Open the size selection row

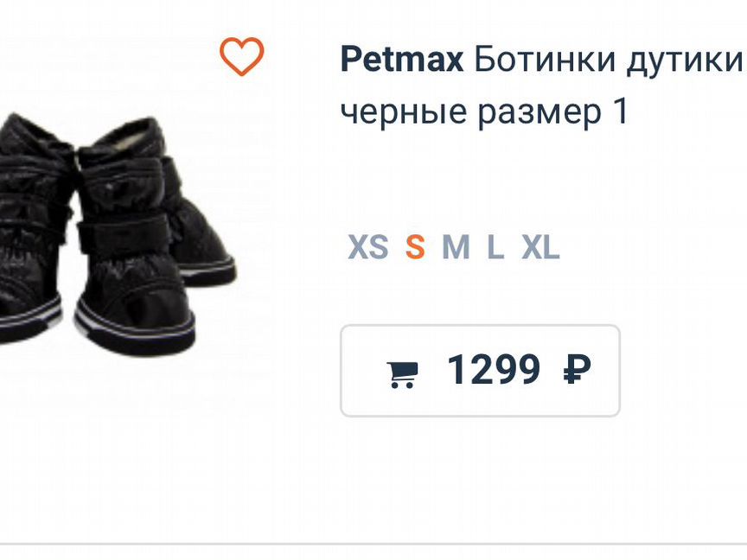pyautogui.click(x=453, y=250)
